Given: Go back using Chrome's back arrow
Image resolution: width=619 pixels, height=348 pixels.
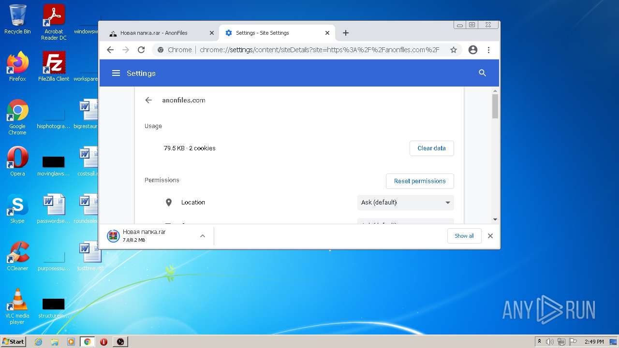Looking at the screenshot, I should pyautogui.click(x=110, y=50).
